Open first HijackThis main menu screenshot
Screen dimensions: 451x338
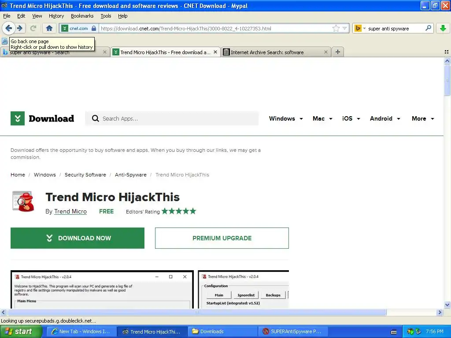click(x=102, y=290)
